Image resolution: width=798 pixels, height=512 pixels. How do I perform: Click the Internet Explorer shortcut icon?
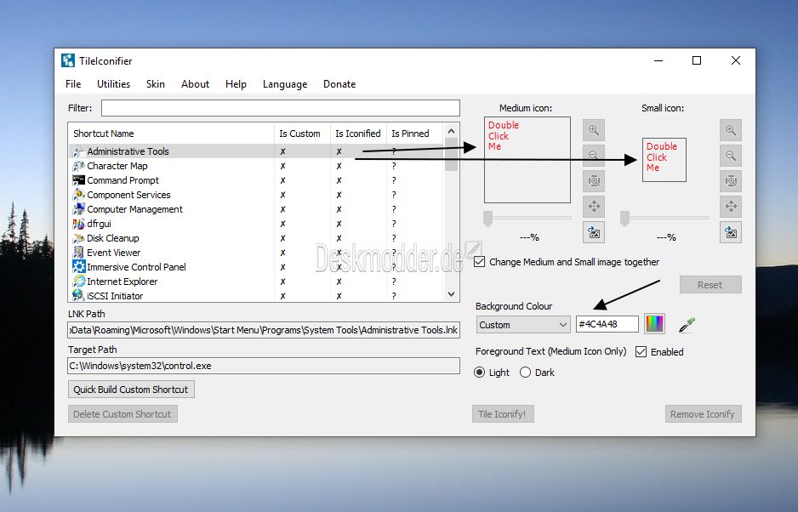(78, 281)
